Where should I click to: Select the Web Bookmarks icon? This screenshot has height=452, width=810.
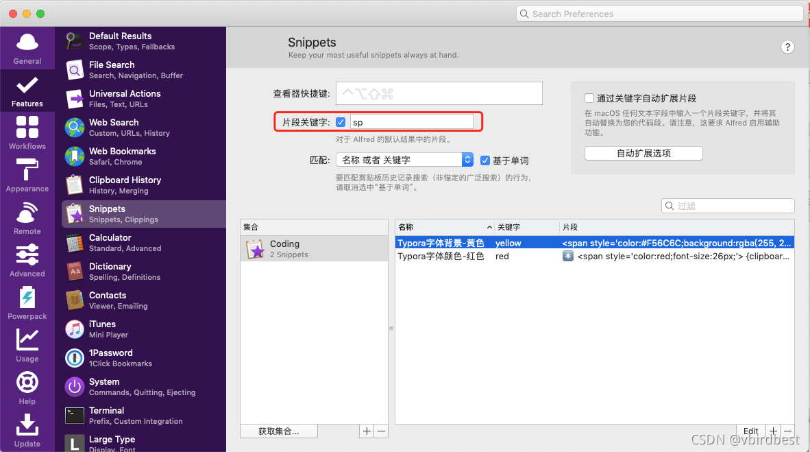point(75,156)
